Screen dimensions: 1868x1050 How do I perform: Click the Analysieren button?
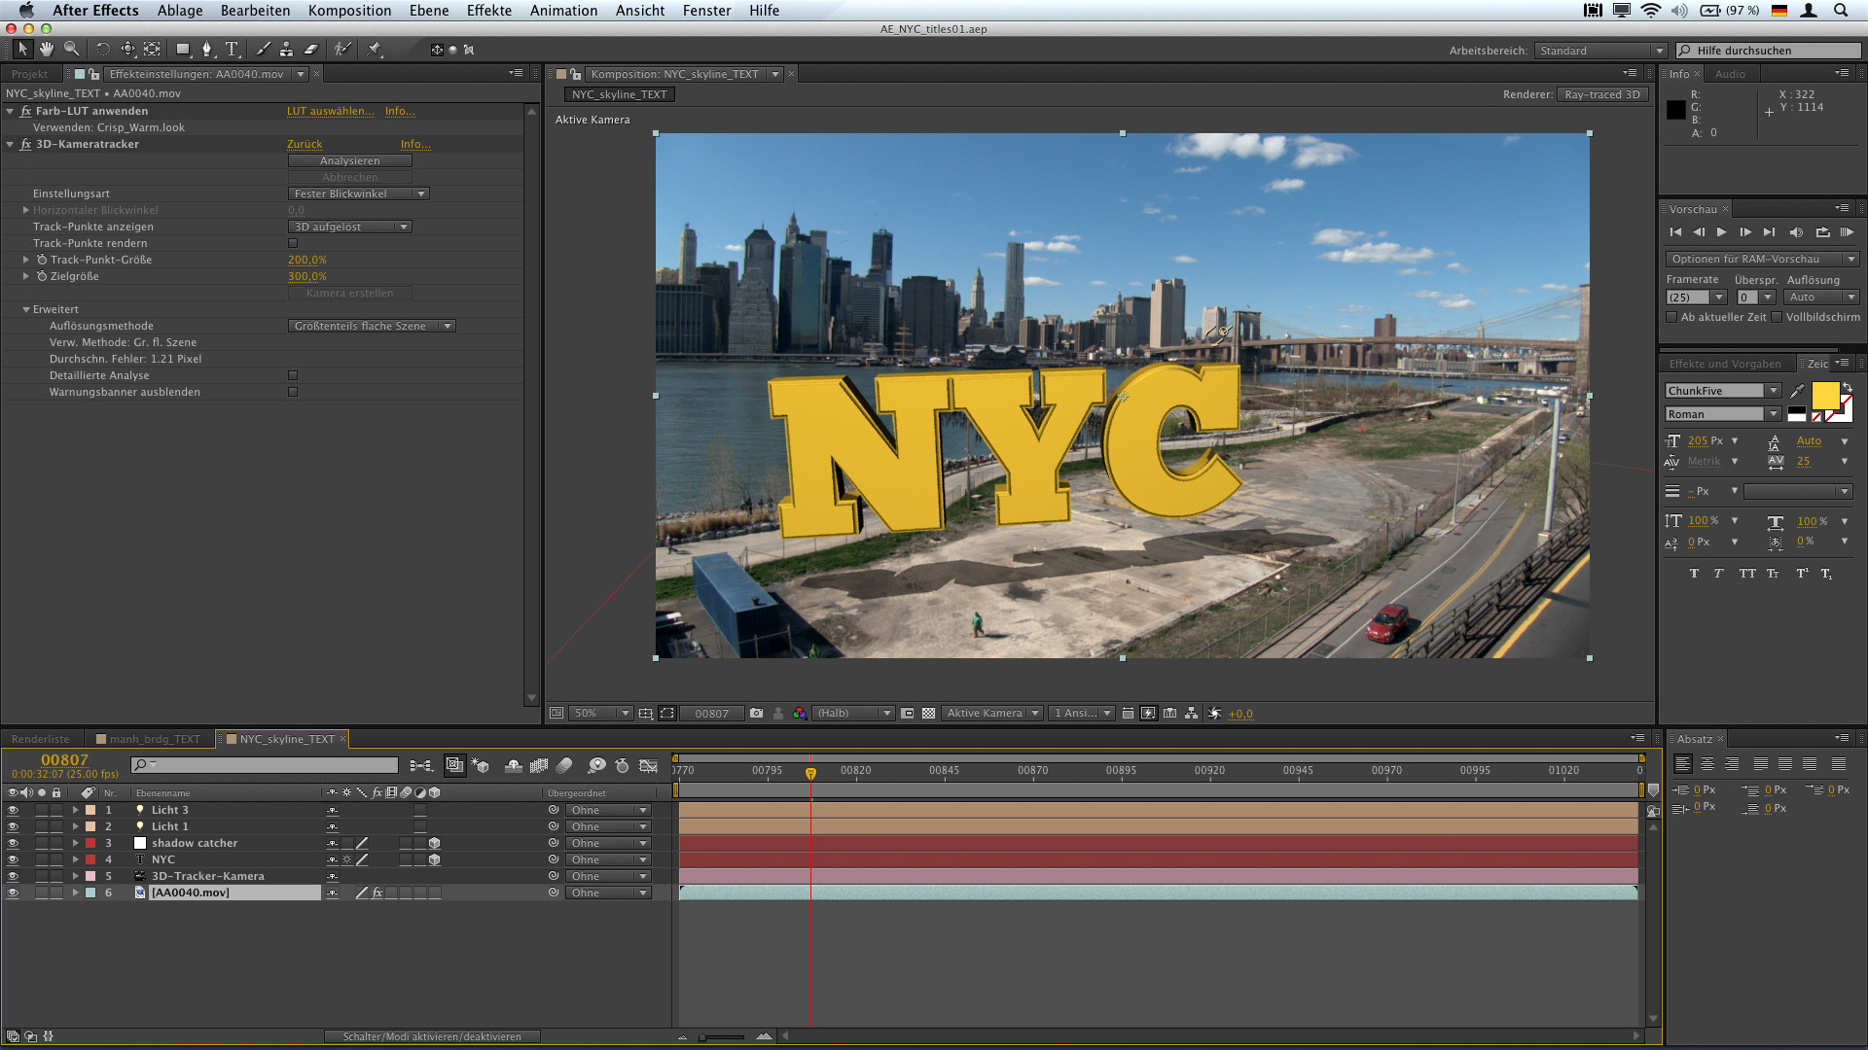[349, 160]
